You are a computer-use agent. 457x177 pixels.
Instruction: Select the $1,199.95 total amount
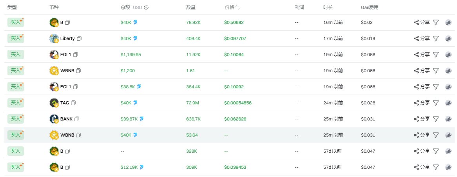[x=131, y=55]
